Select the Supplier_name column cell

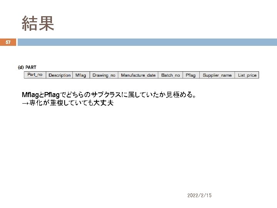[217, 75]
